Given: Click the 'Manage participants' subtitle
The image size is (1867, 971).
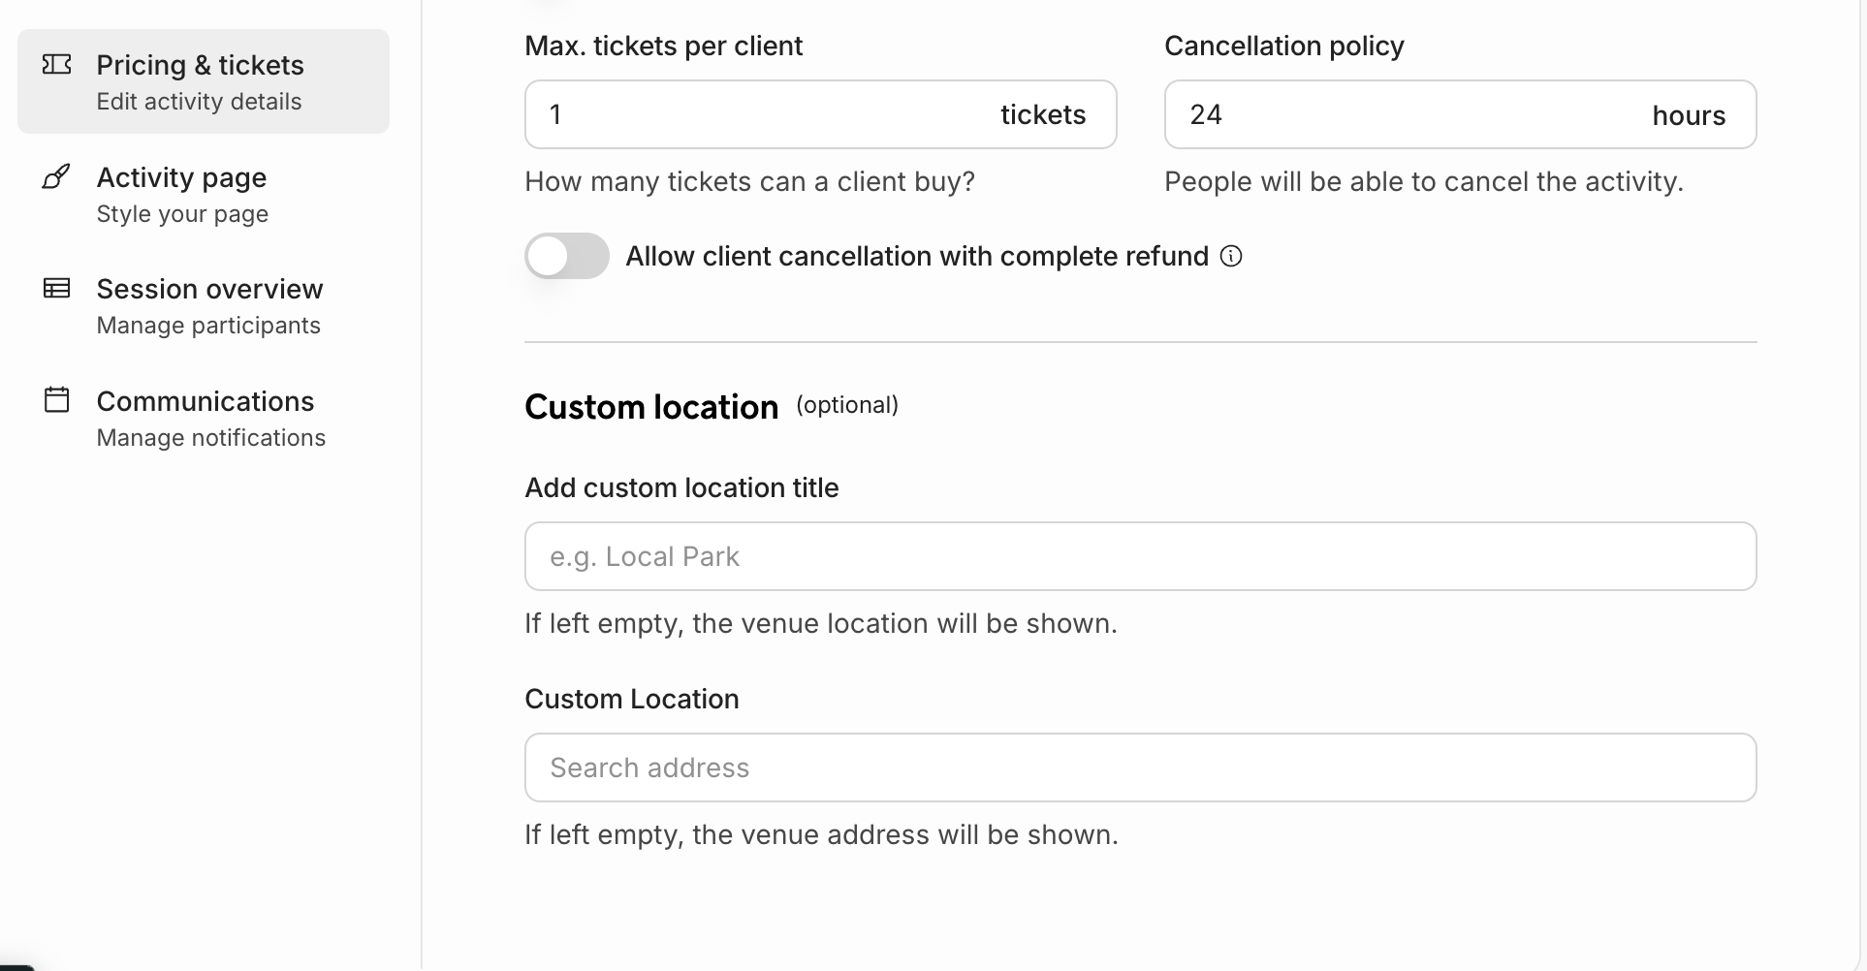Looking at the screenshot, I should (208, 326).
